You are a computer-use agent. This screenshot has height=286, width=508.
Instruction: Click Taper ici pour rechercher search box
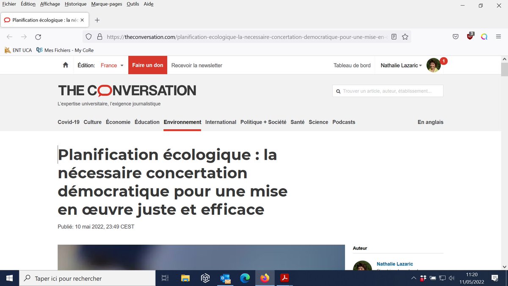tap(87, 278)
